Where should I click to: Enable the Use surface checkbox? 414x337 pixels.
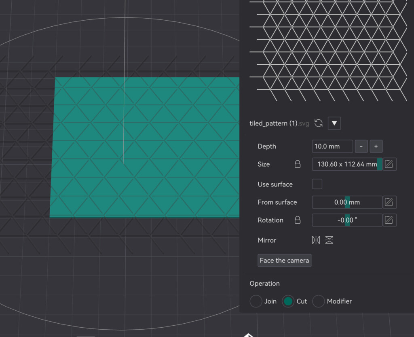coord(317,184)
